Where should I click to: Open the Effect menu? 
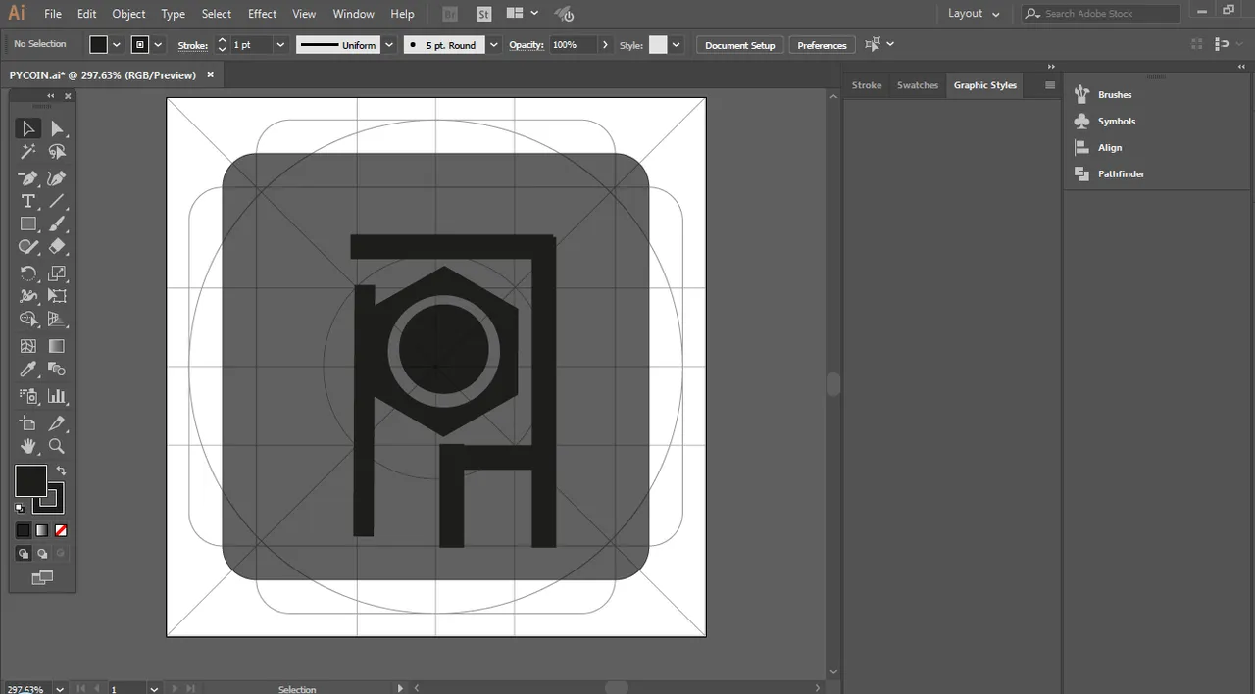(262, 14)
